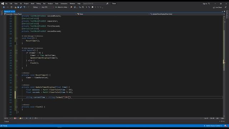Close the Timer.cs tab
The image size is (229, 129).
14,11
